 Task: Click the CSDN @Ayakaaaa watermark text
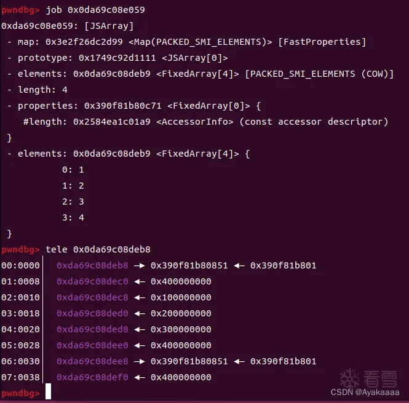(367, 392)
